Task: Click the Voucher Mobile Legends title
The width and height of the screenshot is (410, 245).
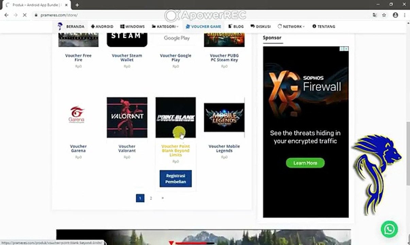Action: coord(224,148)
